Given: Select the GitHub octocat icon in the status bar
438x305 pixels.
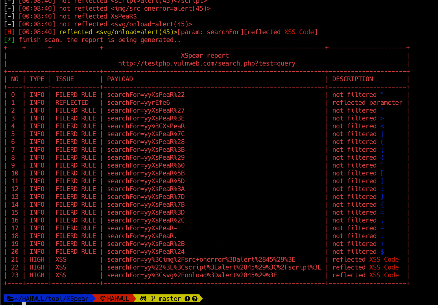Looking at the screenshot, I should point(143,298).
